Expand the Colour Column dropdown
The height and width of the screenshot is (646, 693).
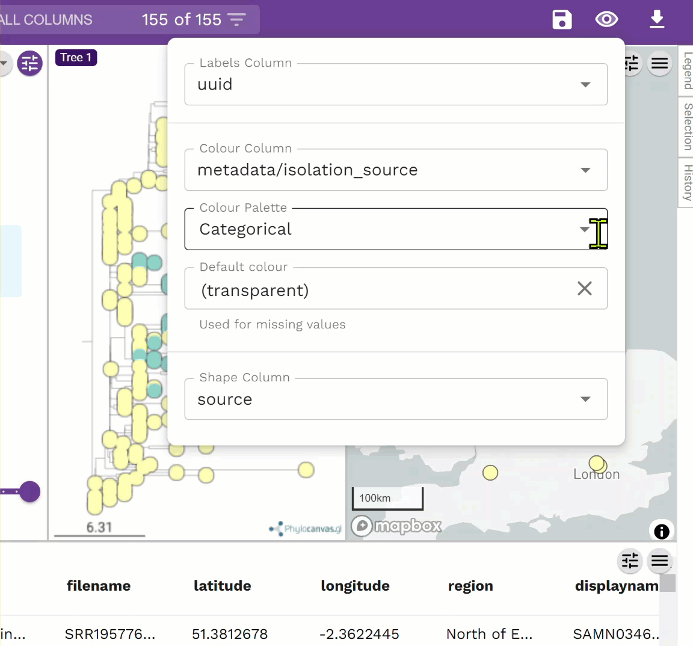[x=396, y=170]
